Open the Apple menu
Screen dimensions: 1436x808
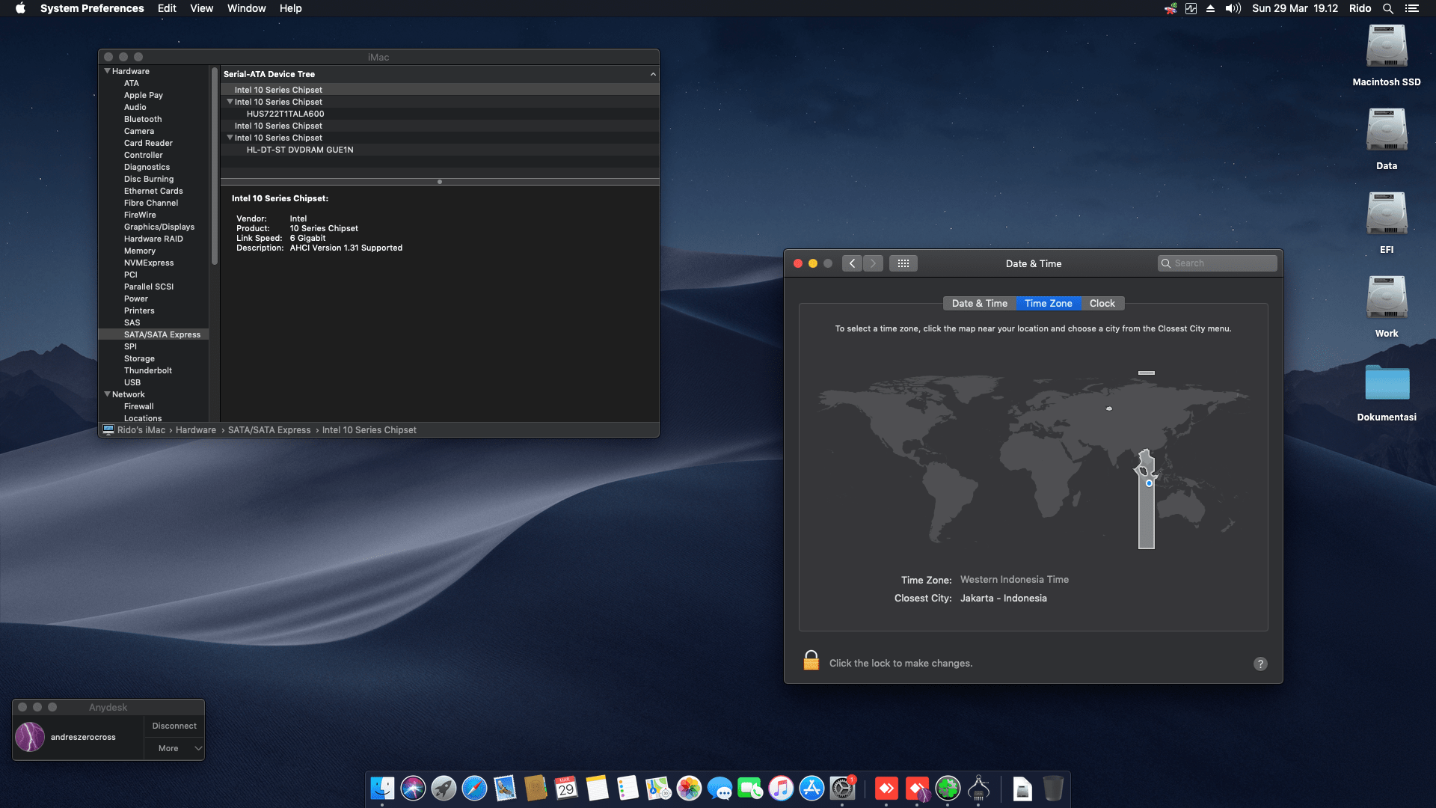pyautogui.click(x=20, y=8)
